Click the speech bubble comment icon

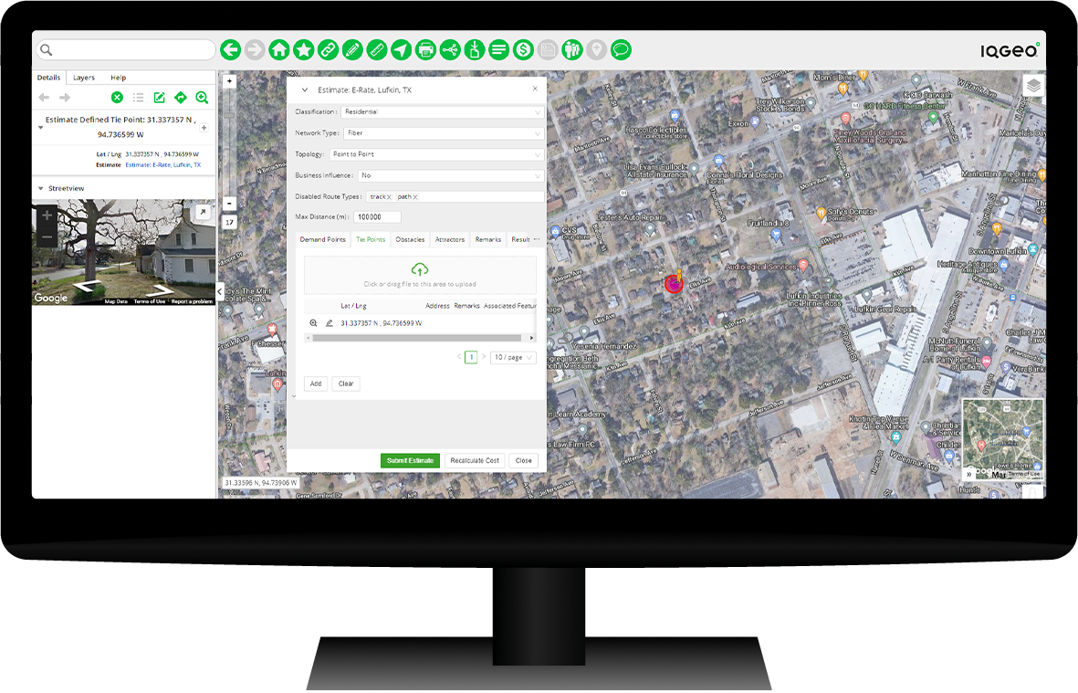pyautogui.click(x=621, y=49)
